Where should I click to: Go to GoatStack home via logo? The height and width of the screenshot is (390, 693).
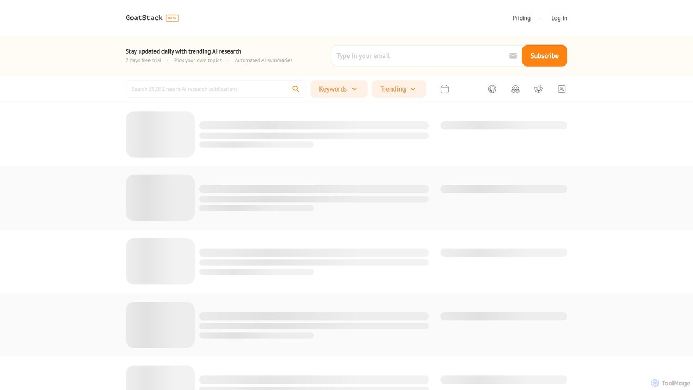coord(144,18)
